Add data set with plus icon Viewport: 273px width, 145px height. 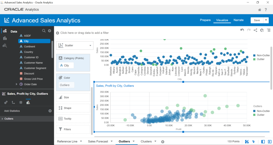[50, 31]
